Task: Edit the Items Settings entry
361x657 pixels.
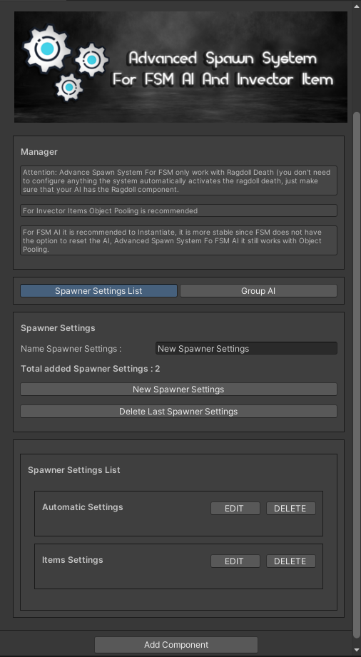Action: [235, 561]
